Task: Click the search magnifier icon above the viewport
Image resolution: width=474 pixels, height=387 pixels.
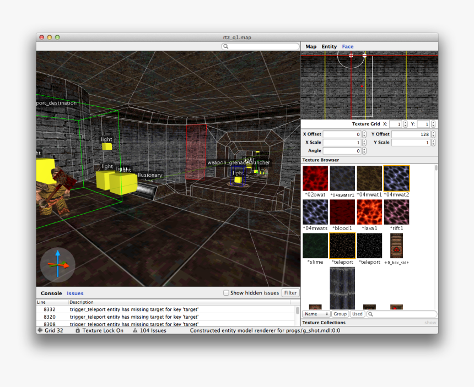Action: (x=225, y=46)
